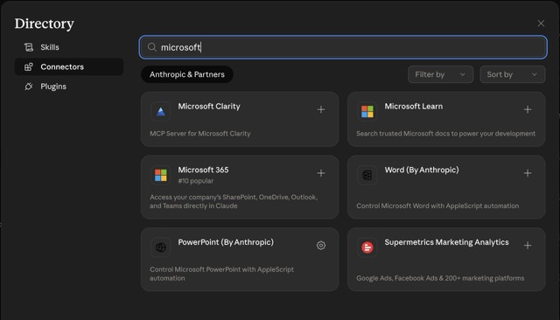Open PowerPoint connector settings gear
Image resolution: width=560 pixels, height=320 pixels.
coord(321,246)
